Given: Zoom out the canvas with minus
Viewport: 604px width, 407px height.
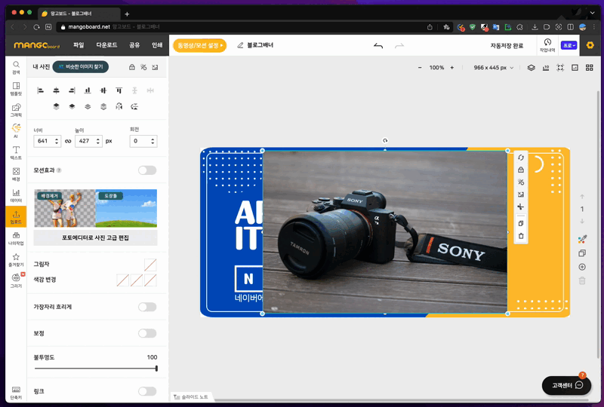Looking at the screenshot, I should tap(420, 68).
